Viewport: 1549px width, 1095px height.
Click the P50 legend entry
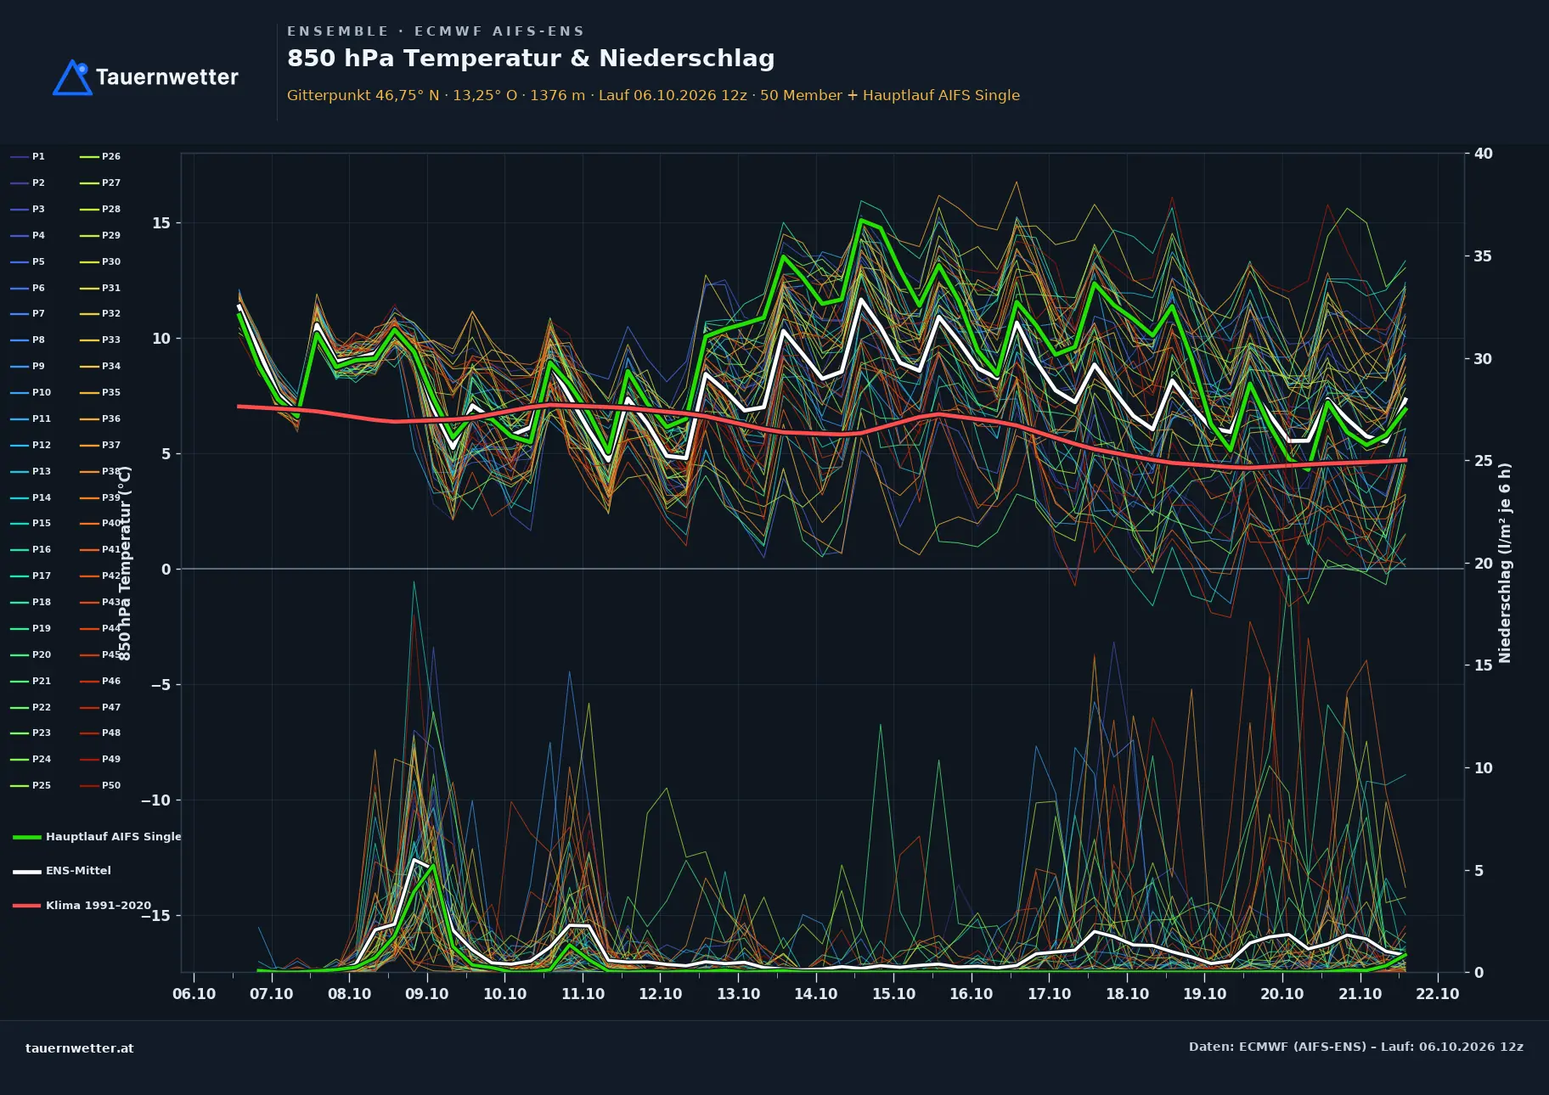click(x=100, y=786)
